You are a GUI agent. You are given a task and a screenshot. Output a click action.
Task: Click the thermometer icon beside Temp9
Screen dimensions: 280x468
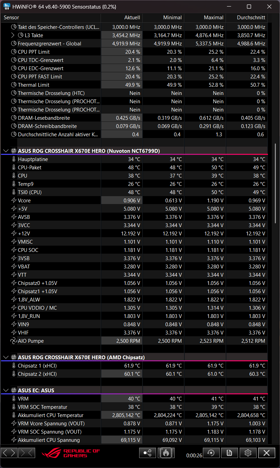[x=14, y=184]
